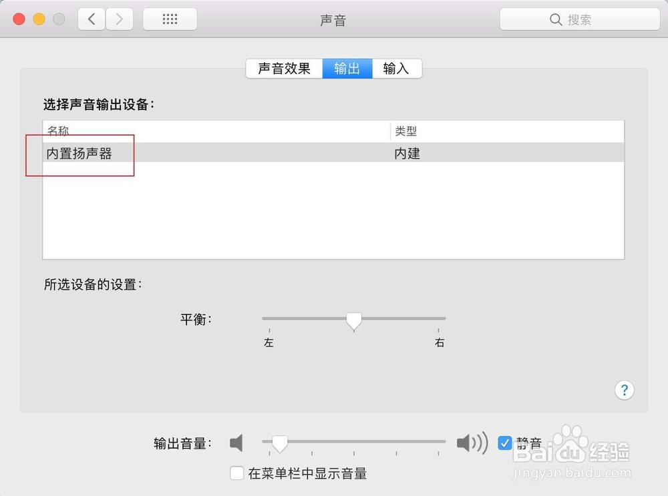Toggle mute off for output volume
The image size is (668, 496).
click(x=506, y=443)
